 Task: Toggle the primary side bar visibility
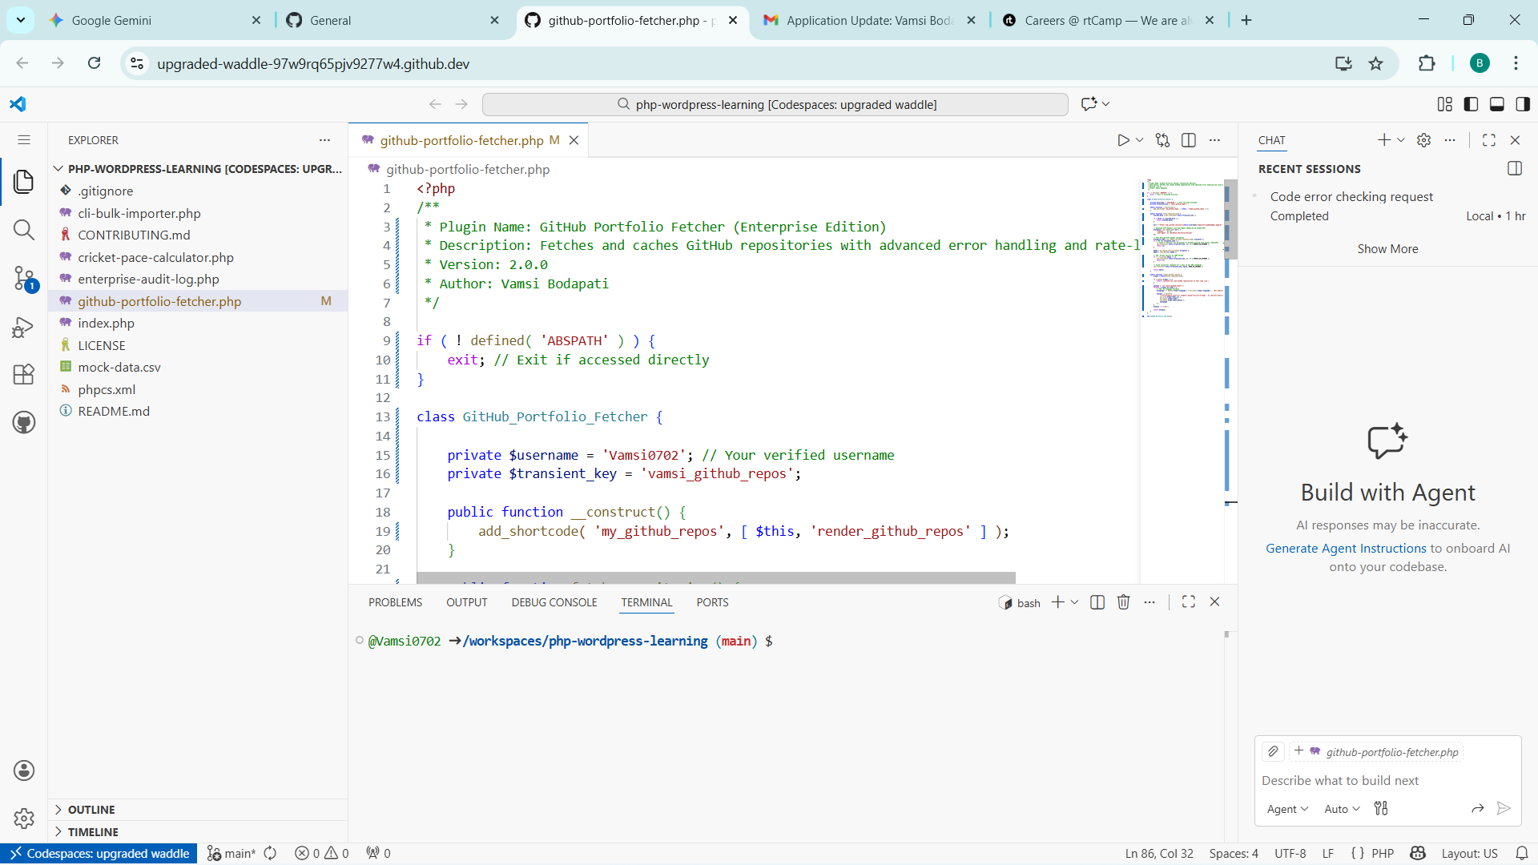tap(1471, 104)
